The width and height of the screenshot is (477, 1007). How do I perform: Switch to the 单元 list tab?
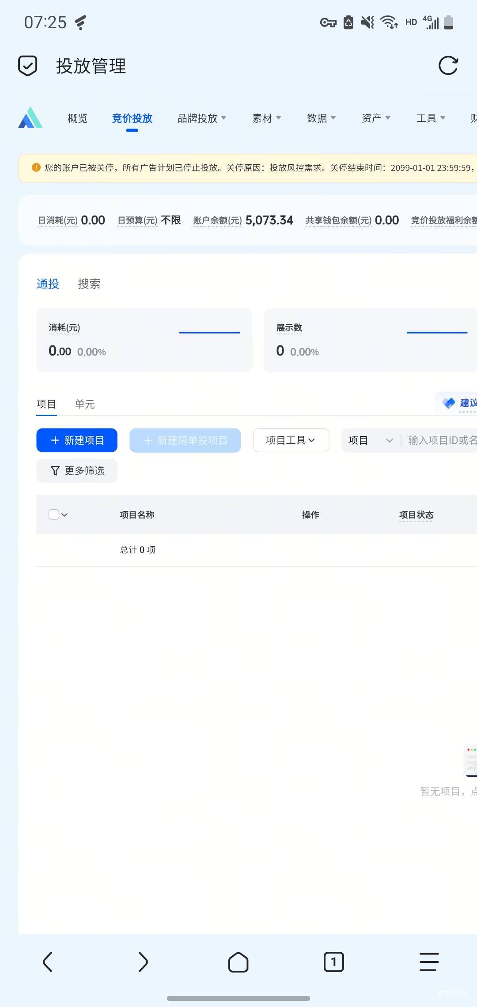point(85,404)
